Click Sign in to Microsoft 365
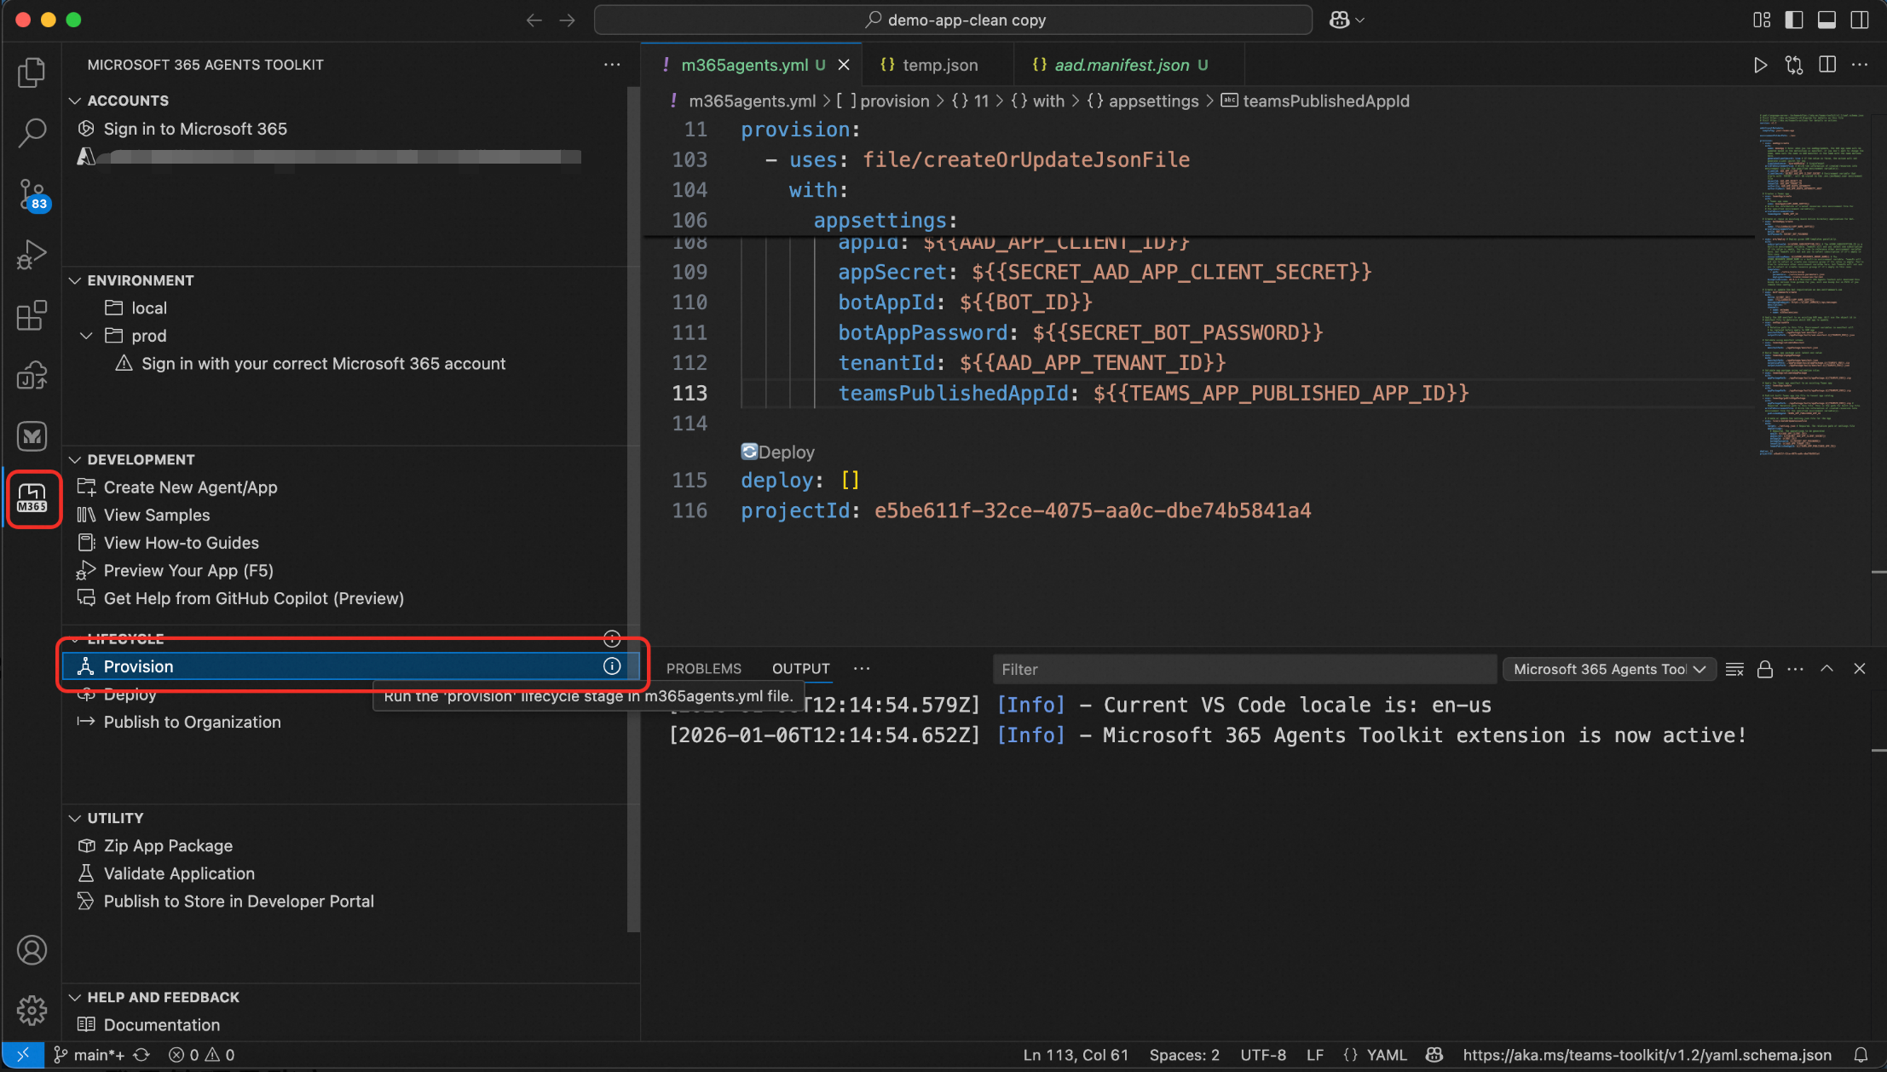Viewport: 1887px width, 1072px height. click(195, 129)
